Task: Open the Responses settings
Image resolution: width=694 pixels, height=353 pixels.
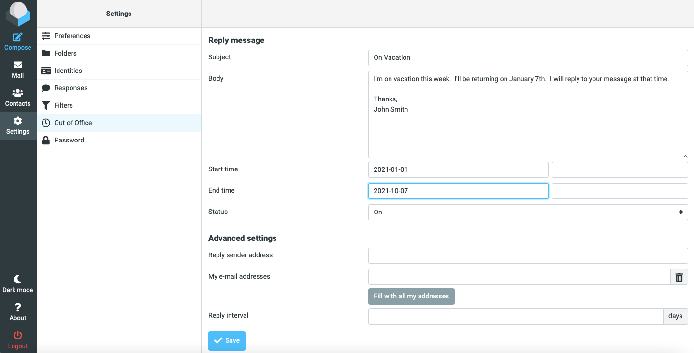Action: [71, 88]
